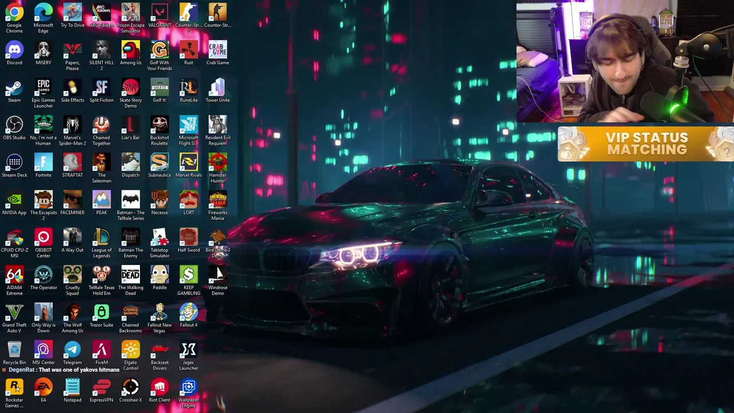Select No, I'm not a Human icon
This screenshot has height=413, width=734.
coord(44,130)
